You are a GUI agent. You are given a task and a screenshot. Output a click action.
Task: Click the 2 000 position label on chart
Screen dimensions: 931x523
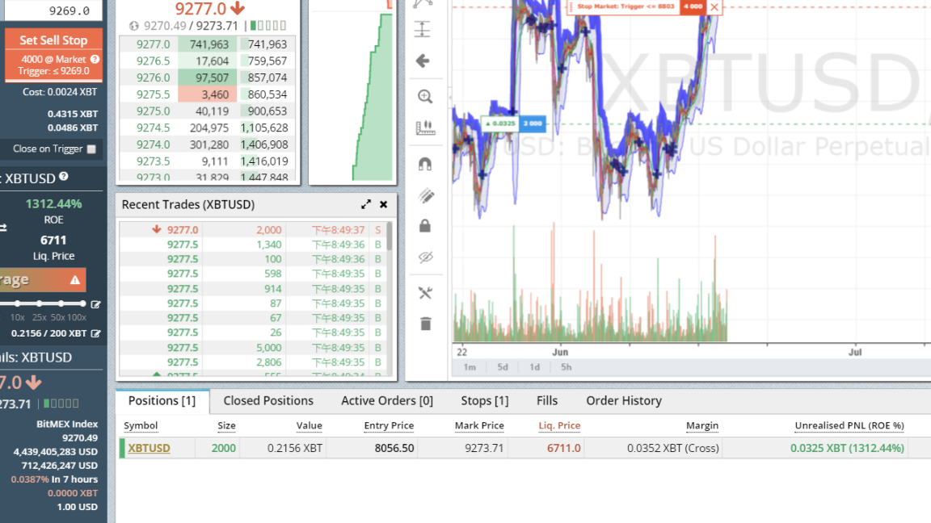532,124
